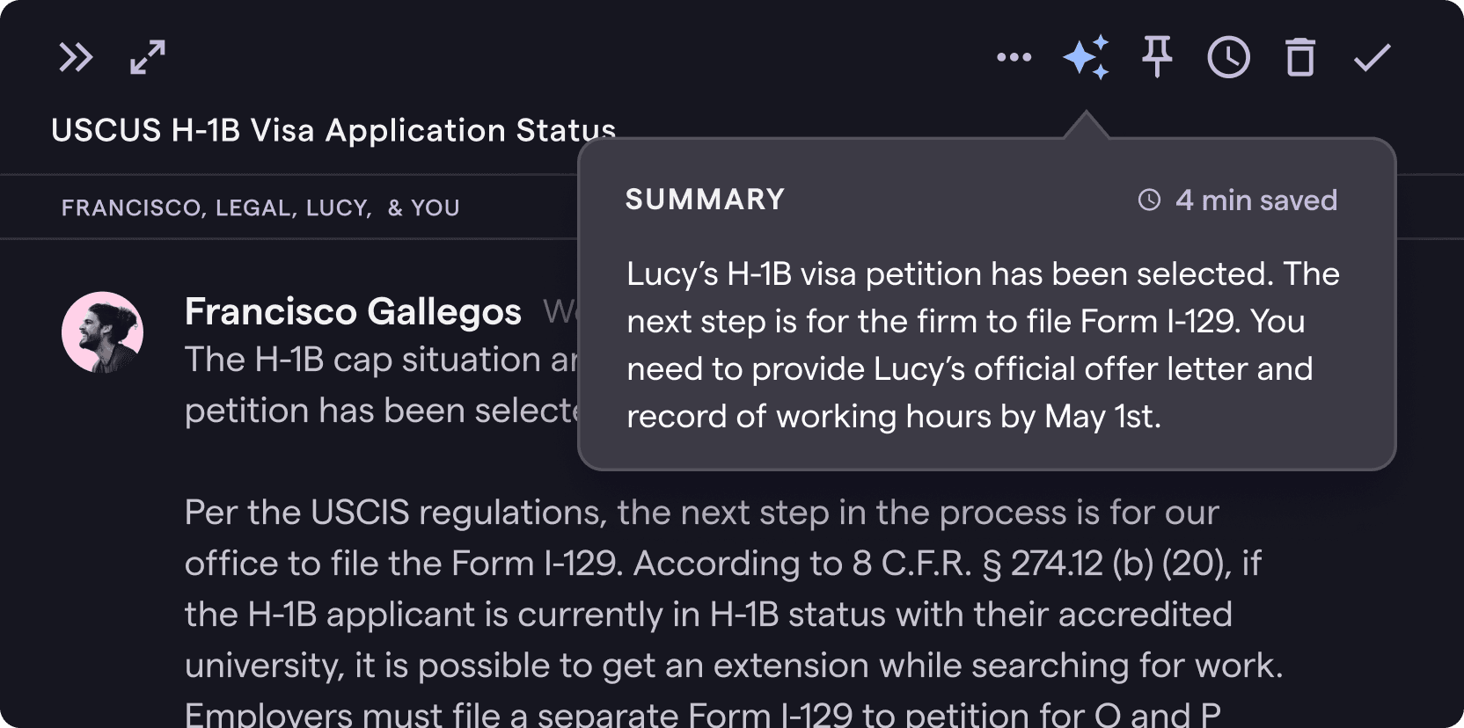The width and height of the screenshot is (1464, 728).
Task: Expand the "FRANCISCO, LEGAL, LUCY, & YOU" participant row
Action: click(x=260, y=207)
